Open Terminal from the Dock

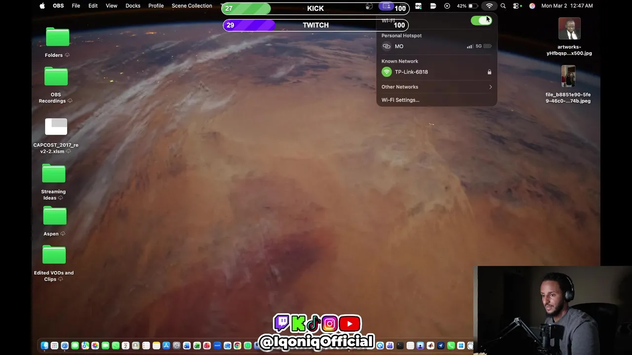click(x=400, y=346)
